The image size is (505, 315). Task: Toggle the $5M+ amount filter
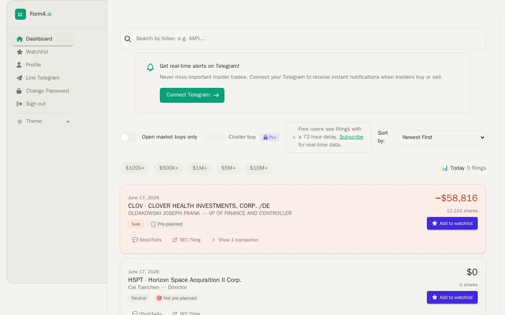(228, 168)
